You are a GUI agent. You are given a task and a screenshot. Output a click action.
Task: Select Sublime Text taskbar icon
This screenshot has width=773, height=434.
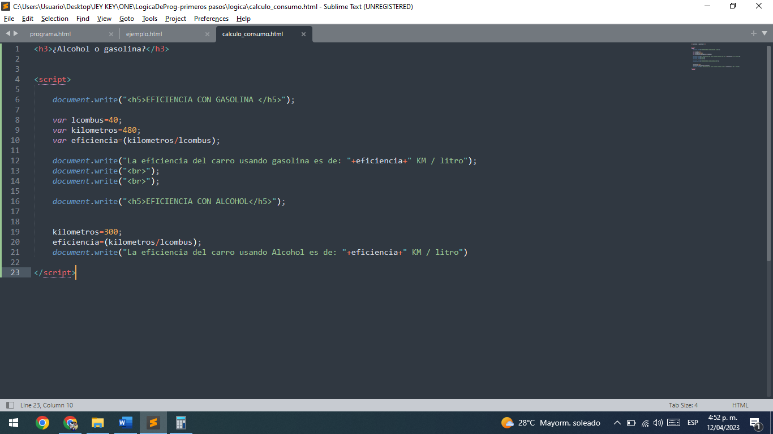[x=153, y=423]
